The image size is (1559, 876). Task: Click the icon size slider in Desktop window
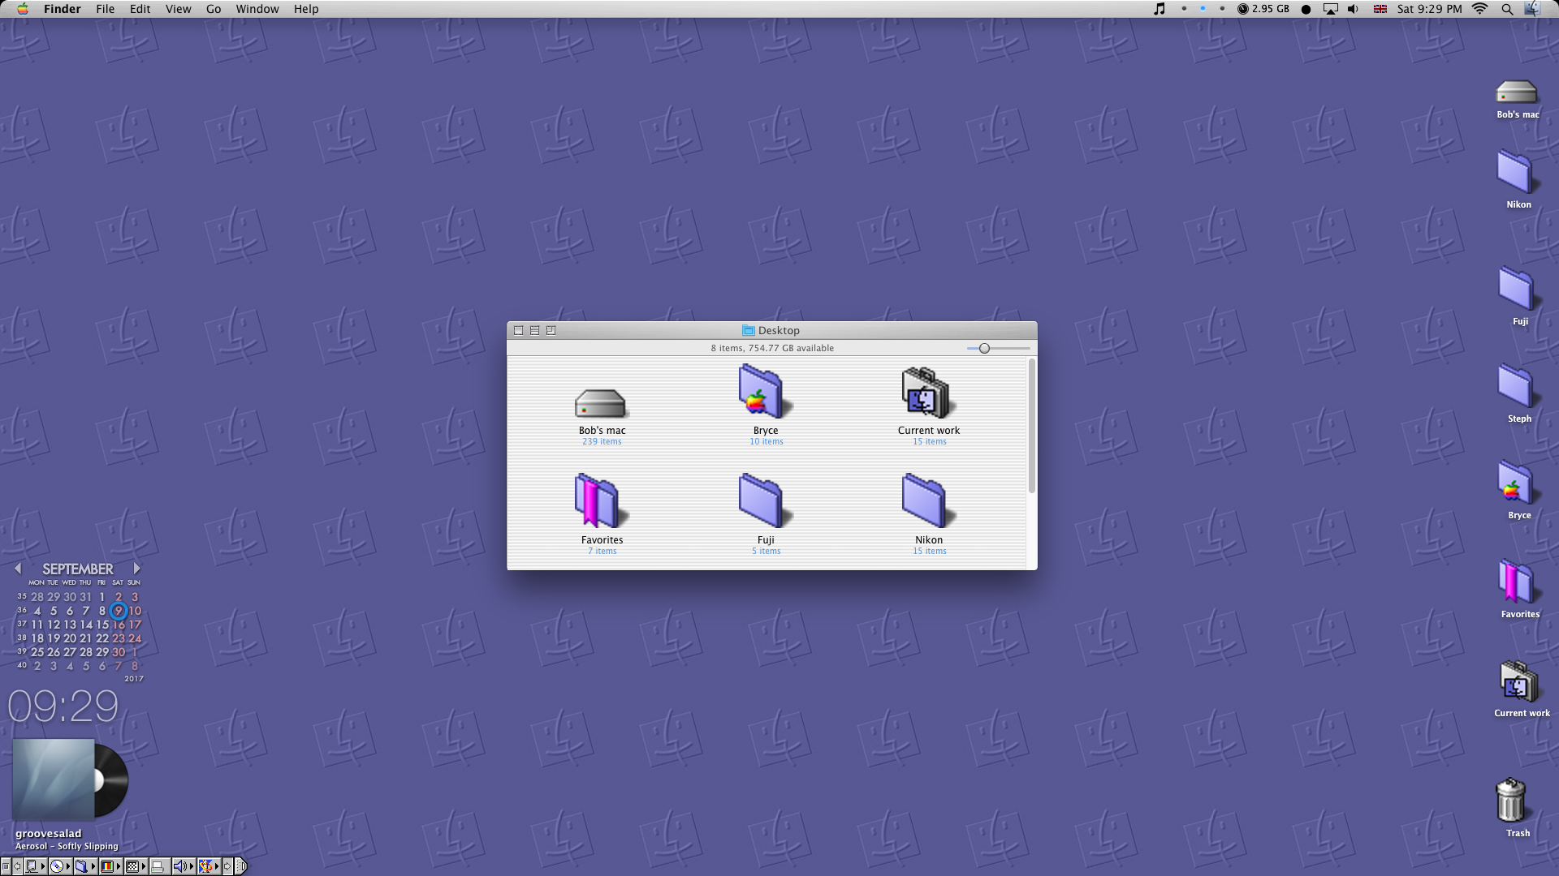pos(984,348)
